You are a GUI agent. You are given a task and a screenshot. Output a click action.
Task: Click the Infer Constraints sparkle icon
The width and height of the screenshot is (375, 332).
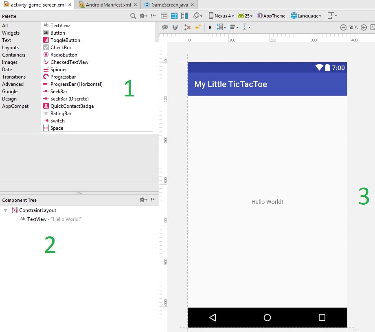coord(197,27)
